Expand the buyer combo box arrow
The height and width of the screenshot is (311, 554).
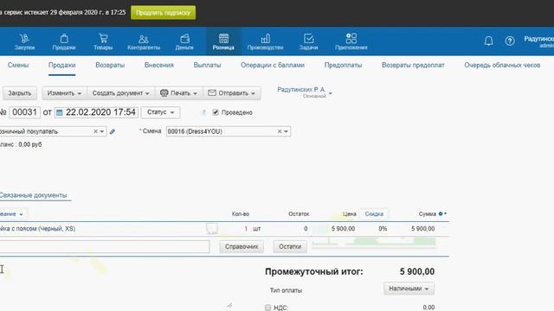102,131
